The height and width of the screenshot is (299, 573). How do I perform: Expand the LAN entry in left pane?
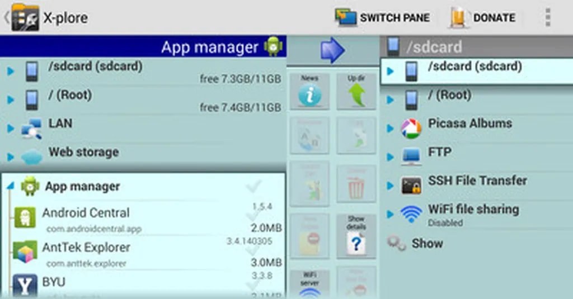pos(10,129)
